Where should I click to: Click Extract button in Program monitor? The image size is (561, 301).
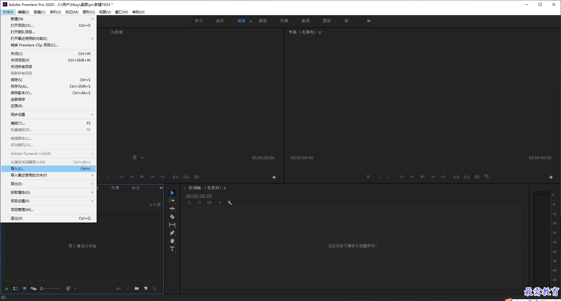pyautogui.click(x=466, y=177)
